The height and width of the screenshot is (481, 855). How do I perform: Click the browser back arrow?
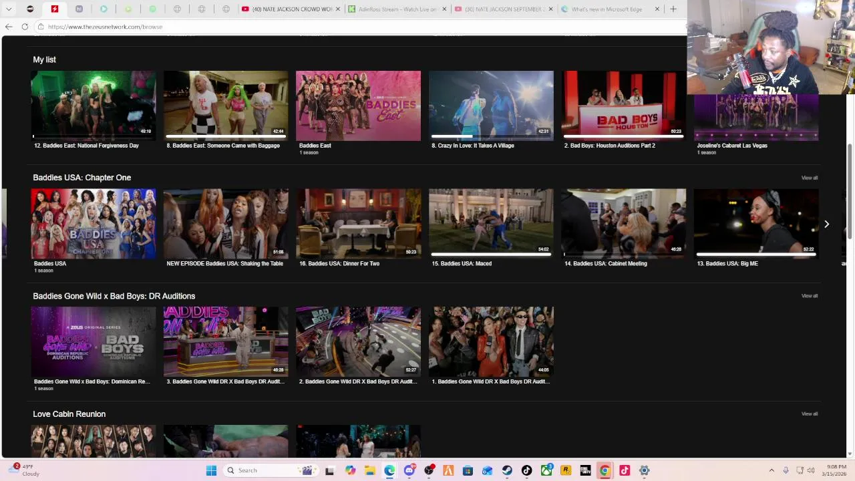pyautogui.click(x=9, y=27)
